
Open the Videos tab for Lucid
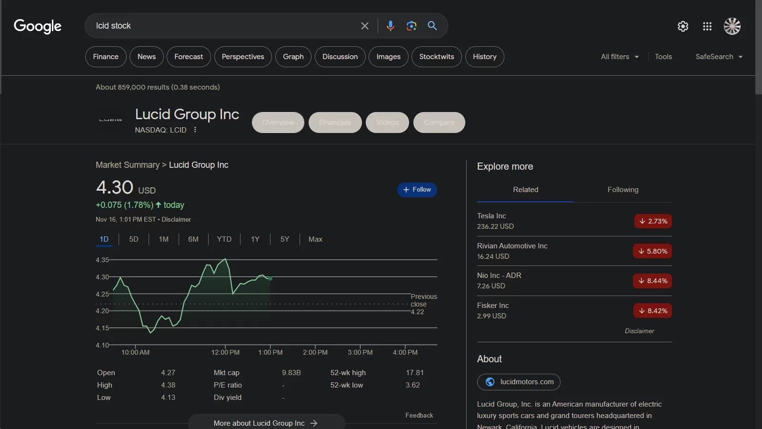pyautogui.click(x=388, y=123)
